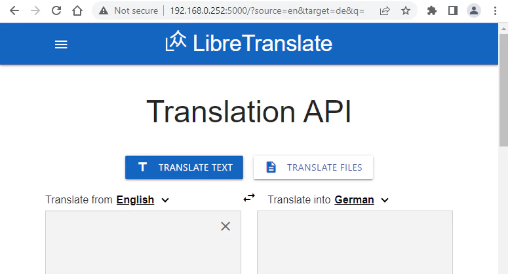Reload the current page

point(56,10)
